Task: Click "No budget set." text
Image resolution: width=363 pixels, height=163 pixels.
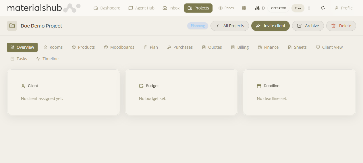Action: [x=152, y=99]
